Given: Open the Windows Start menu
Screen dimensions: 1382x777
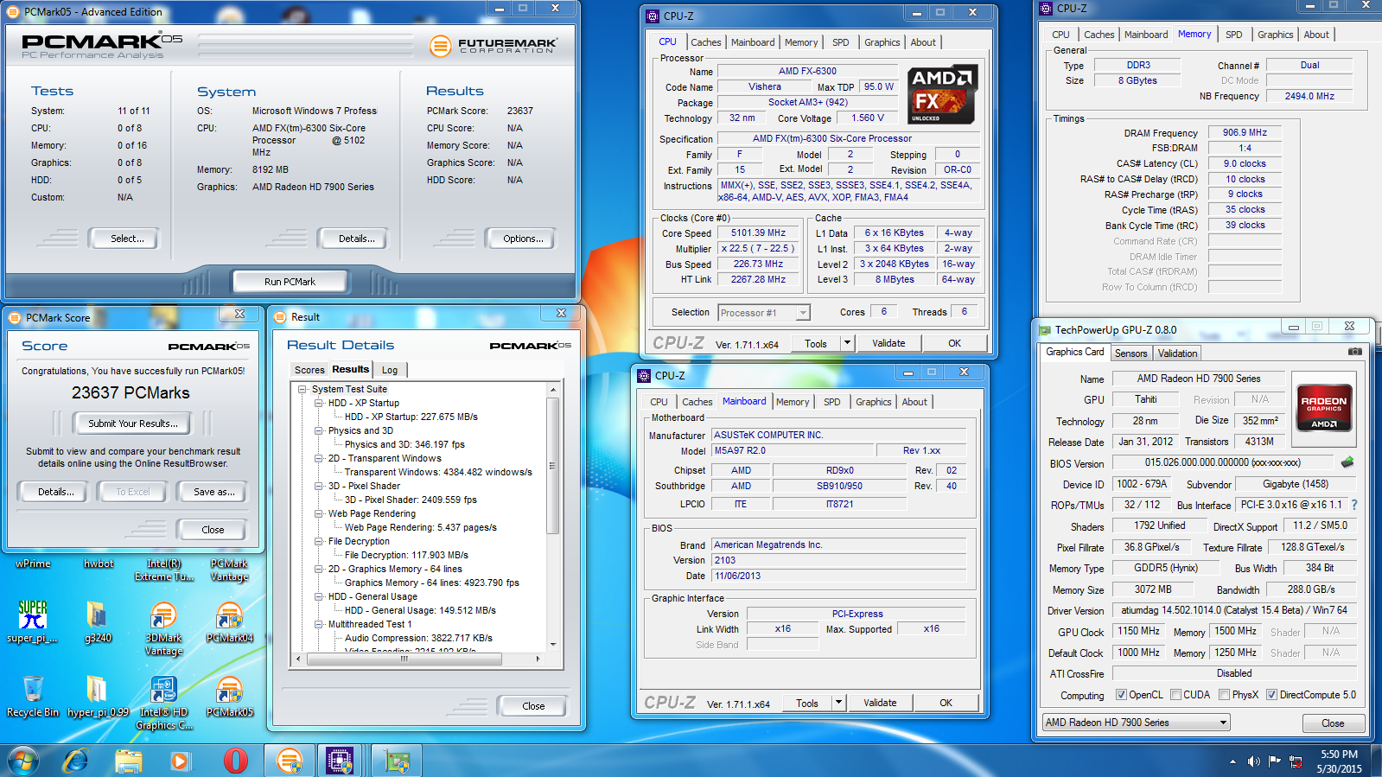Looking at the screenshot, I should click(x=22, y=761).
